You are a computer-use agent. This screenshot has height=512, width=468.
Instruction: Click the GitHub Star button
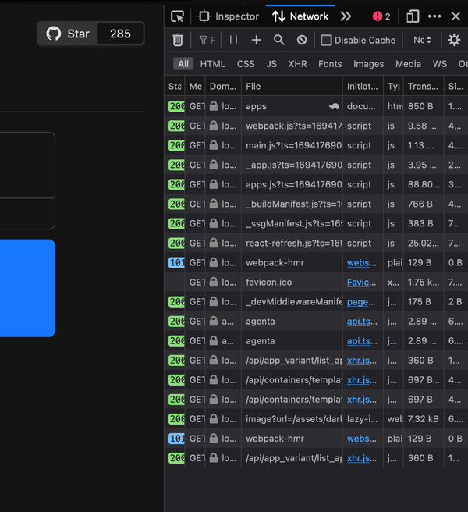(x=69, y=34)
